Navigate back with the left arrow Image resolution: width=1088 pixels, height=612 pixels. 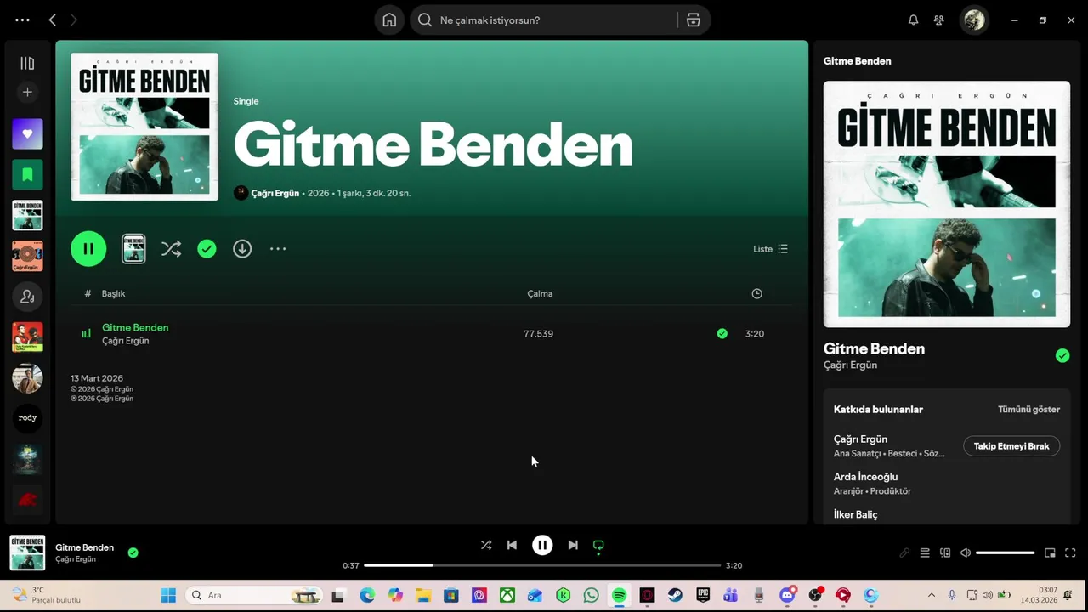[x=53, y=20]
